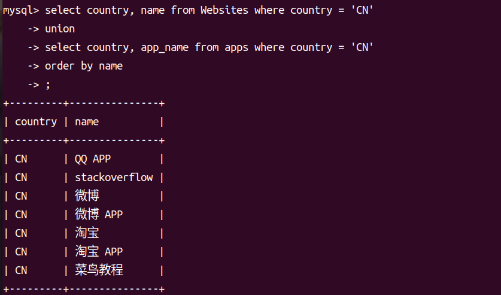Image resolution: width=501 pixels, height=295 pixels.
Task: Click the CN cell in the stackoverflow row
Action: (x=21, y=177)
